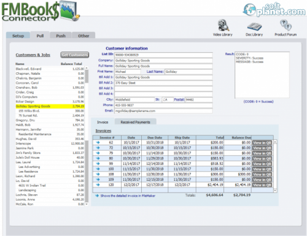
Task: Click the Email field
Action: tap(163, 111)
